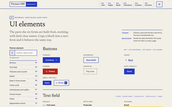This screenshot has width=172, height=107.
Task: Click the EVERY BLOCK, EVERY STATE text
Action: [x=36, y=18]
